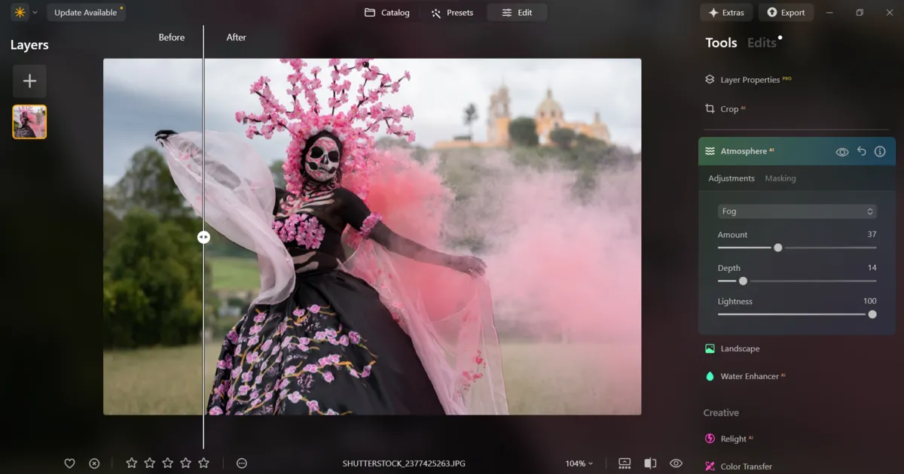Reset the Atmosphere adjustments
The width and height of the screenshot is (904, 474).
861,151
